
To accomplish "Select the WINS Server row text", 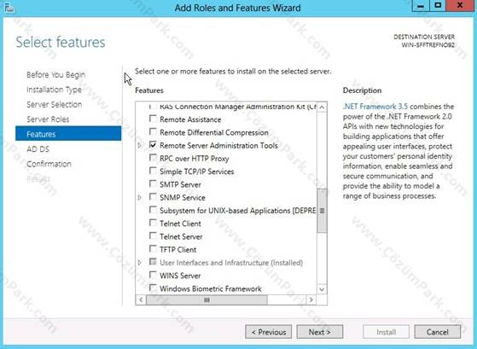I will pyautogui.click(x=180, y=276).
